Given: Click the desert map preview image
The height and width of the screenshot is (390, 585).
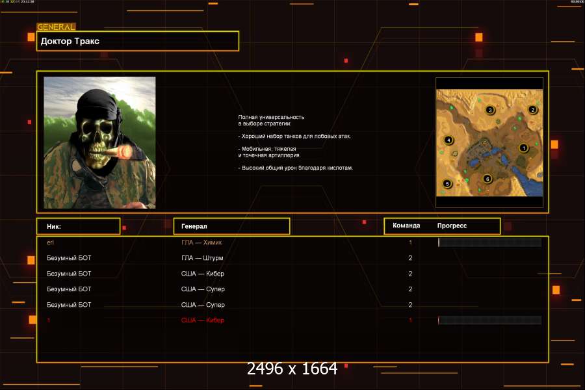Looking at the screenshot, I should pyautogui.click(x=489, y=142).
